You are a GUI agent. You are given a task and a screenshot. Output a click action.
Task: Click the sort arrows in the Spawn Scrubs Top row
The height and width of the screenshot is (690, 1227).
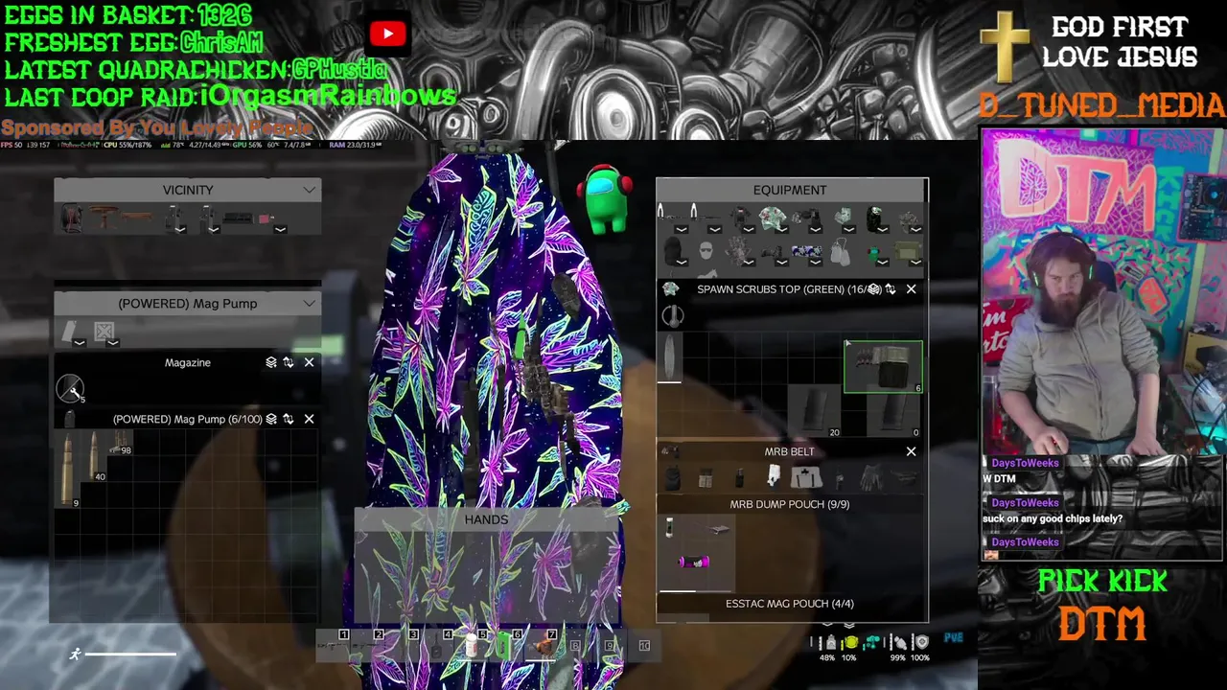click(891, 288)
